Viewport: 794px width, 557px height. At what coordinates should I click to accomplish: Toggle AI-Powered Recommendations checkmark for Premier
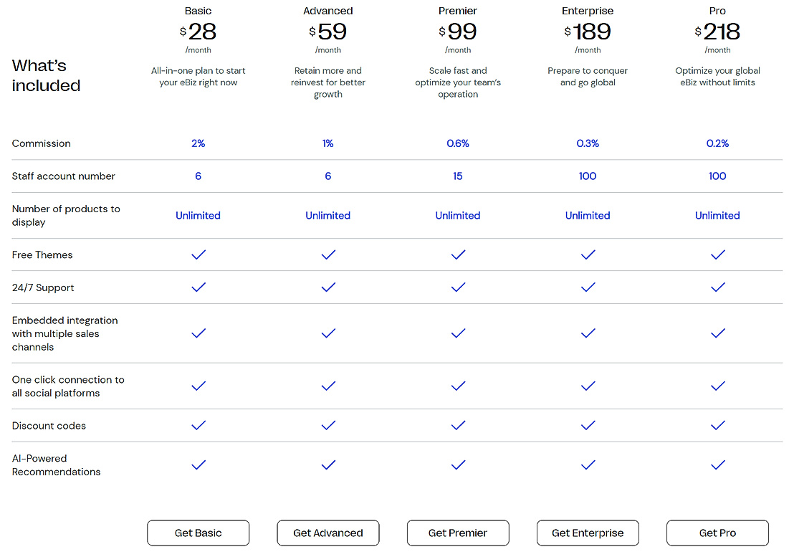[x=458, y=465]
